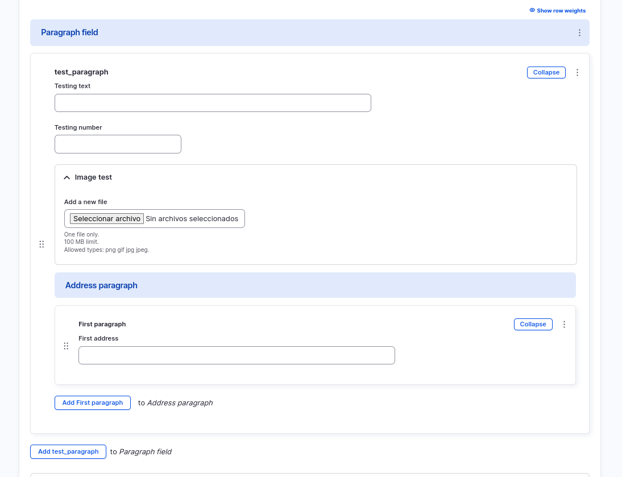The image size is (622, 477).
Task: Grab the drag handle beside Image test
Action: [x=42, y=244]
